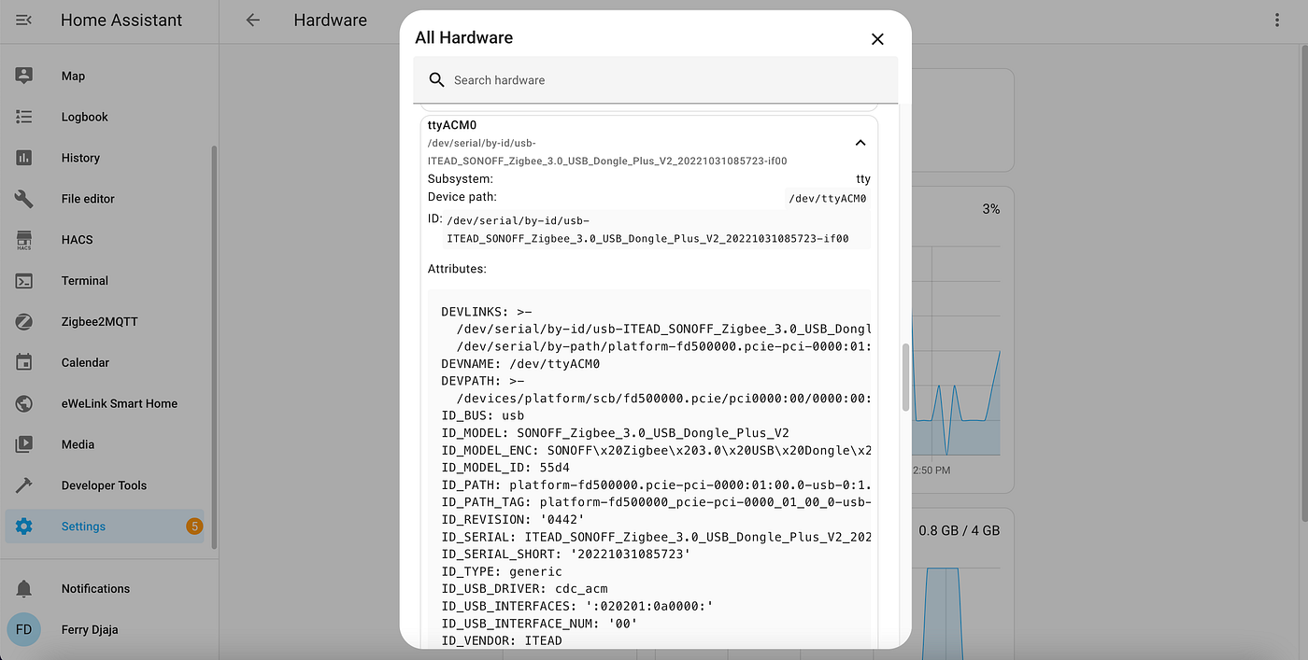The height and width of the screenshot is (660, 1308).
Task: Click the ID_SERIAL_SHORT line
Action: pos(565,555)
